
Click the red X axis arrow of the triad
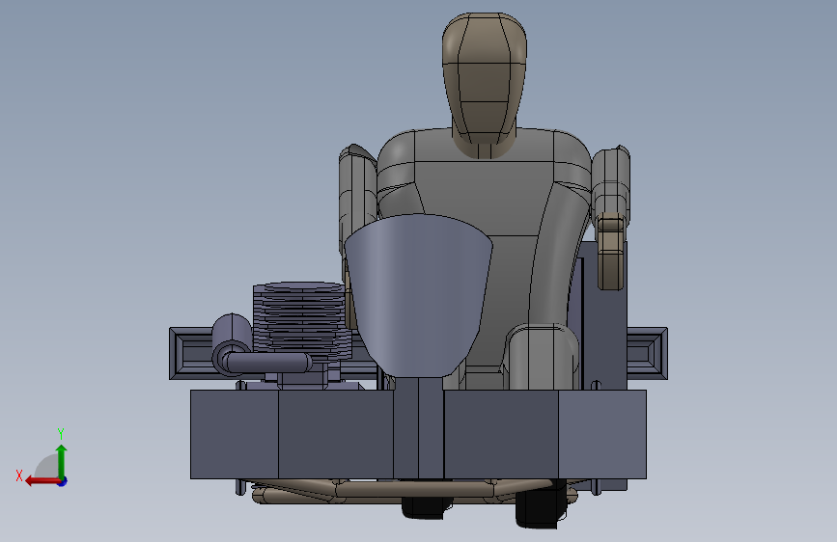[42, 481]
